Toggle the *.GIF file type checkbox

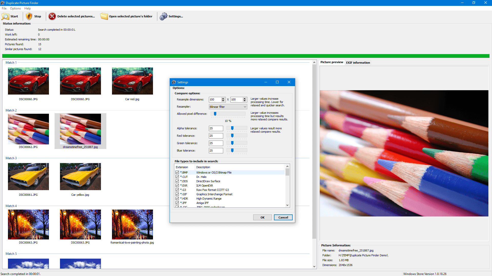click(x=177, y=194)
